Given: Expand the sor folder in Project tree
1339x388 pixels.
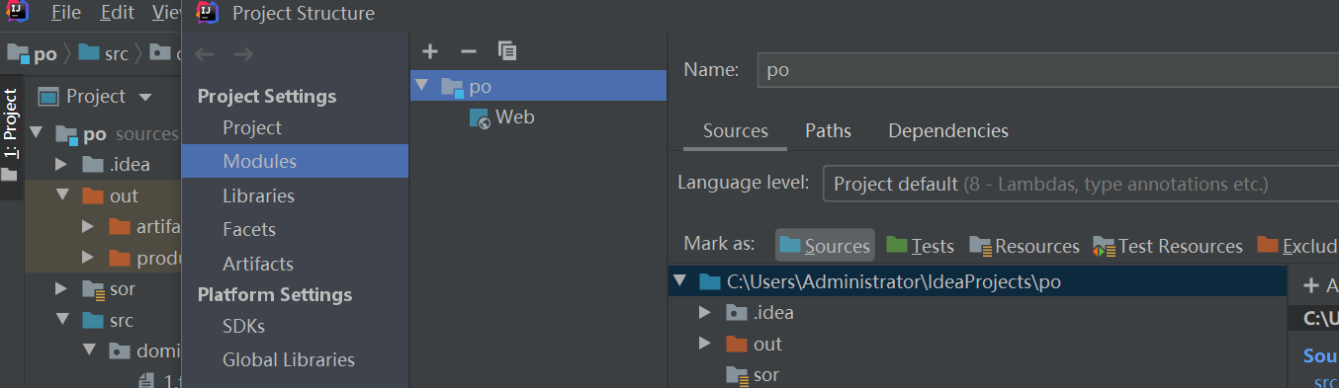Looking at the screenshot, I should [61, 289].
